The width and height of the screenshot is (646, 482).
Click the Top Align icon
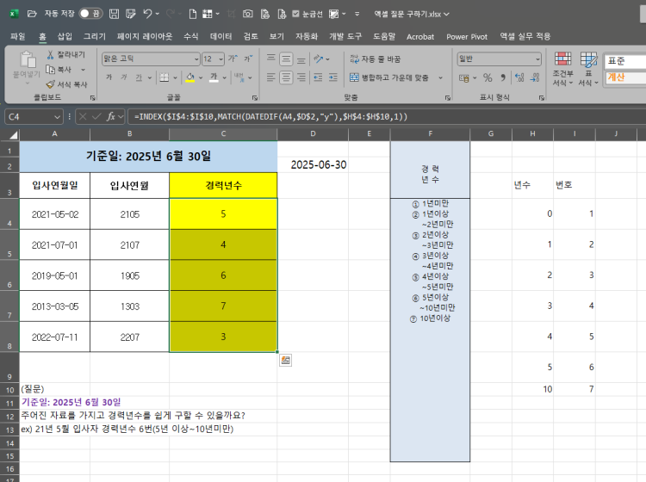pyautogui.click(x=270, y=59)
